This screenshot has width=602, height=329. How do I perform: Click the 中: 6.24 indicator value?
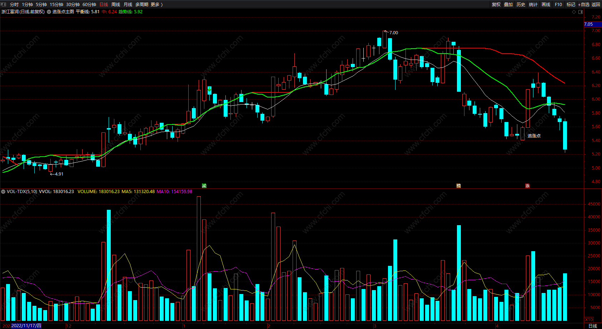pyautogui.click(x=109, y=12)
